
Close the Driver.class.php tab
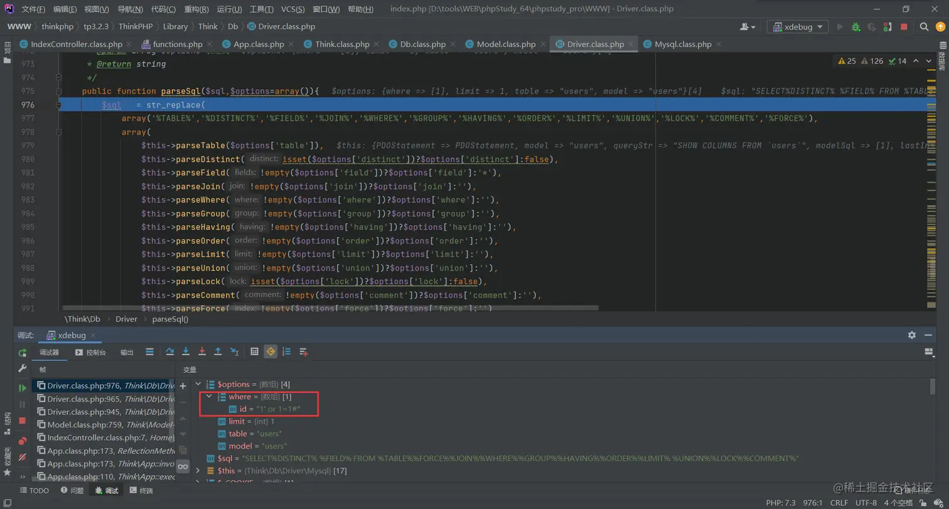pos(631,45)
